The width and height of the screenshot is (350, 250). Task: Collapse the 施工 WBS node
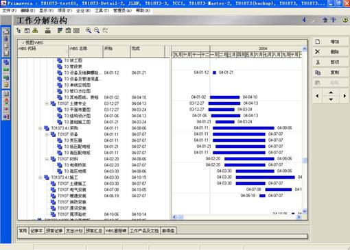coord(40,177)
